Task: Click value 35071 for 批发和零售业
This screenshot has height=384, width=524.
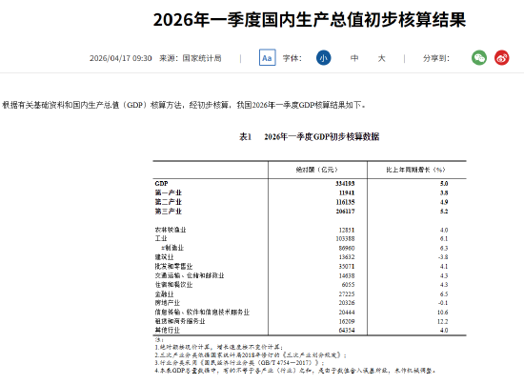Action: (x=347, y=267)
